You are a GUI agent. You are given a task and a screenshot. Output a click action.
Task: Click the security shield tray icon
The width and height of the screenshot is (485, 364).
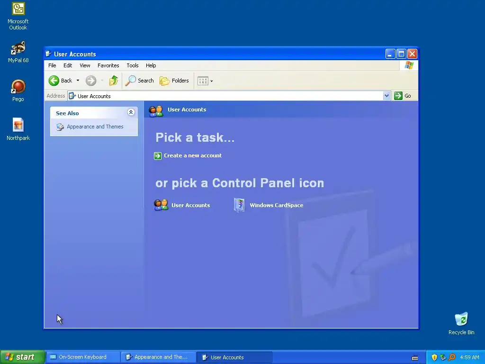pyautogui.click(x=434, y=357)
